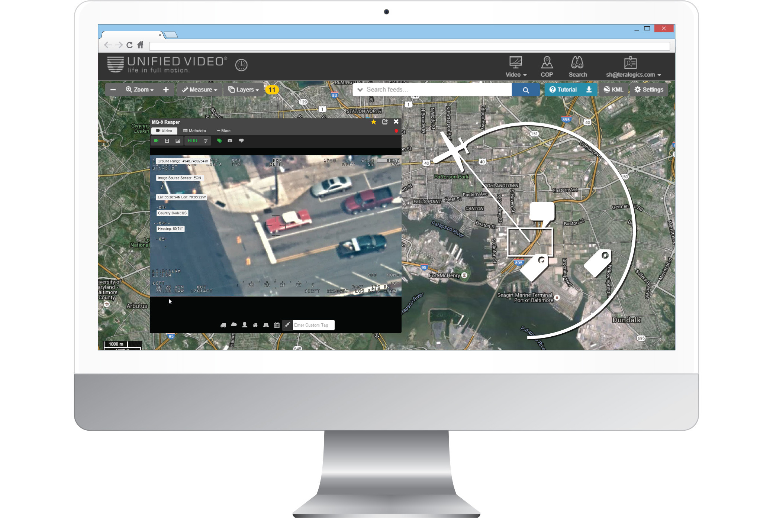The image size is (773, 518).
Task: Click the calendar event tag icon
Action: (x=277, y=325)
